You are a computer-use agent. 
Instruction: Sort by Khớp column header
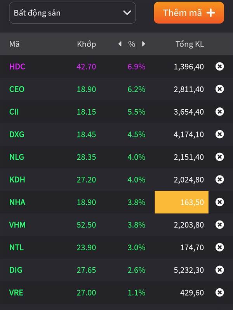[86, 44]
